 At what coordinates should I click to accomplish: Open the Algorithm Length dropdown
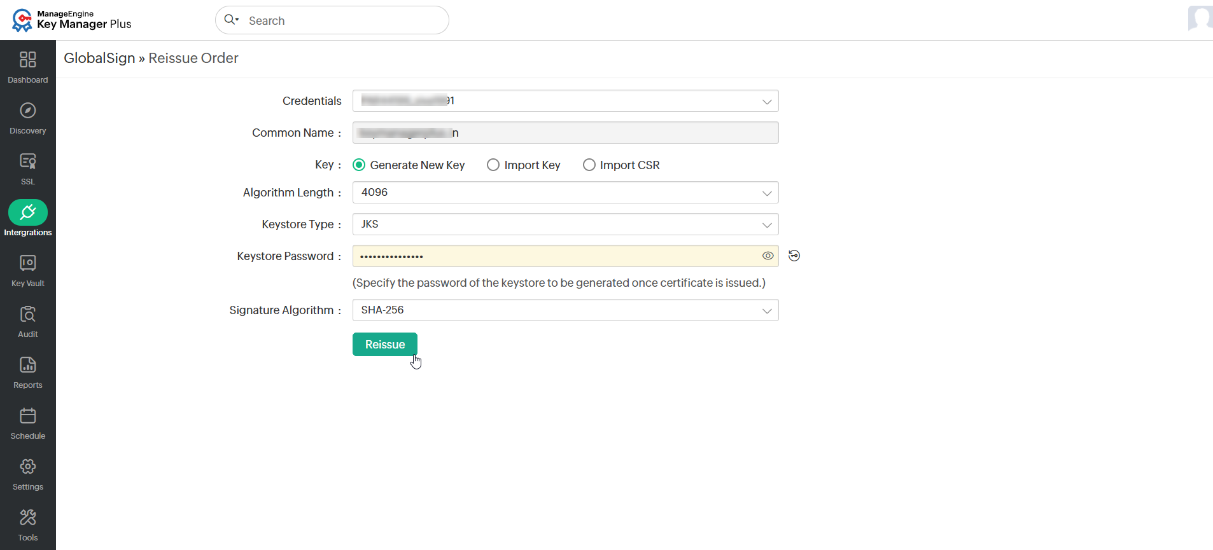click(566, 193)
